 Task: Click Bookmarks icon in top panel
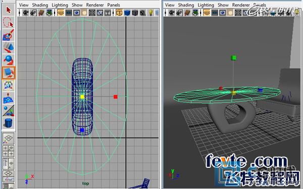point(41,13)
